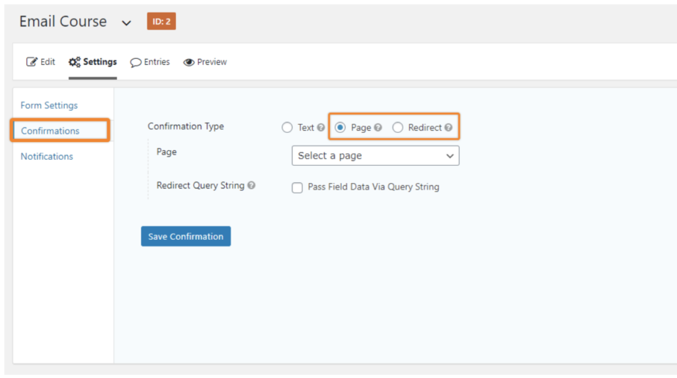Image resolution: width=677 pixels, height=378 pixels.
Task: Open the Notifications sidebar link
Action: coord(47,157)
